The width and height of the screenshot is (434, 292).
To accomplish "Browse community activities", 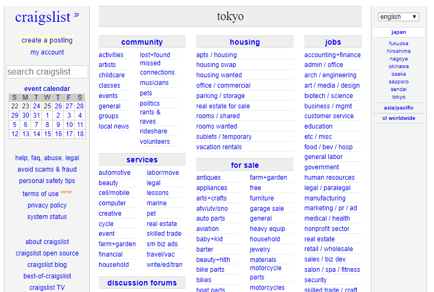I will tap(111, 55).
